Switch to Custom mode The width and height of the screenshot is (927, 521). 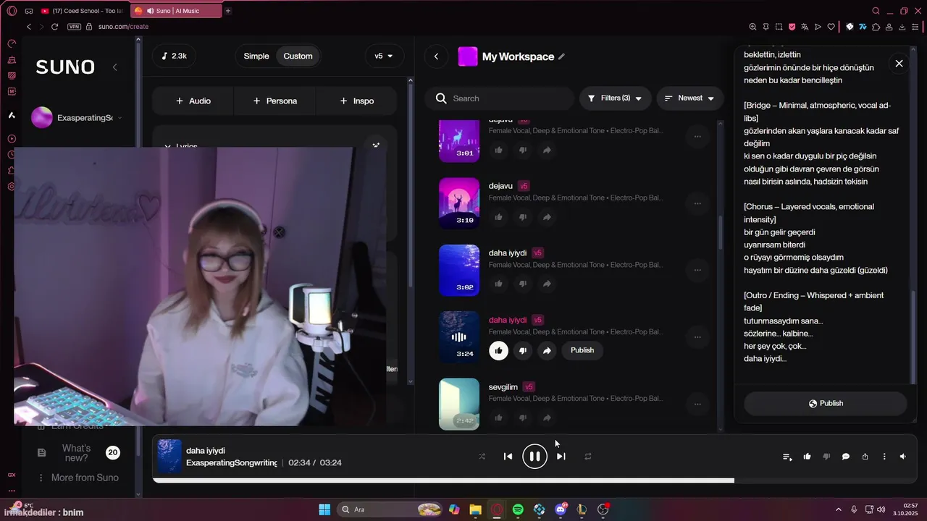pyautogui.click(x=298, y=56)
